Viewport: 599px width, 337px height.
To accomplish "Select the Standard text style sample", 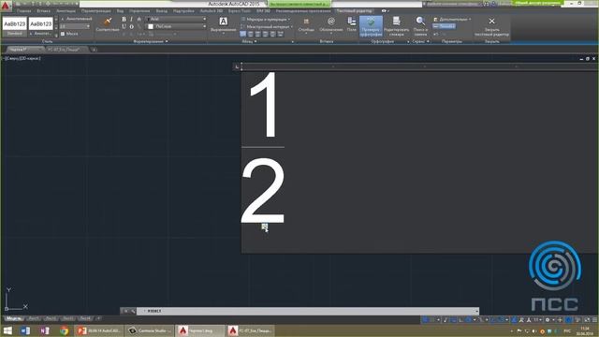I will click(x=15, y=26).
